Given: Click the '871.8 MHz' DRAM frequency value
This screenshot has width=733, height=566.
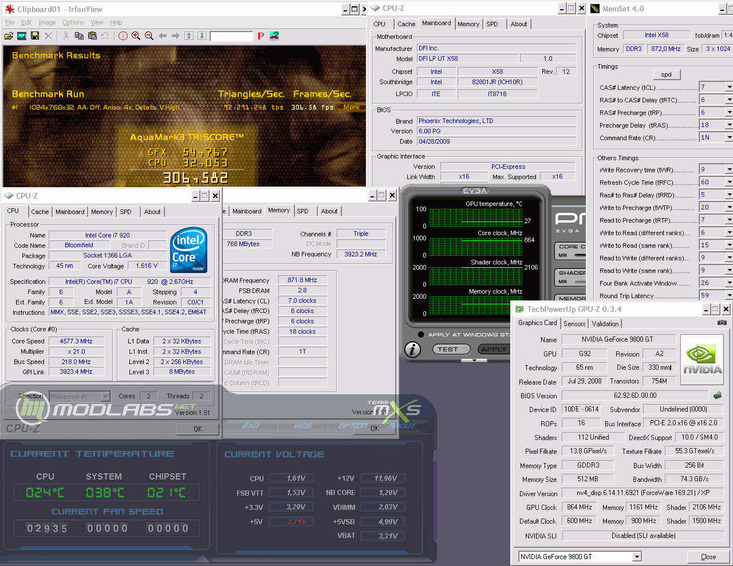Looking at the screenshot, I should tap(302, 280).
